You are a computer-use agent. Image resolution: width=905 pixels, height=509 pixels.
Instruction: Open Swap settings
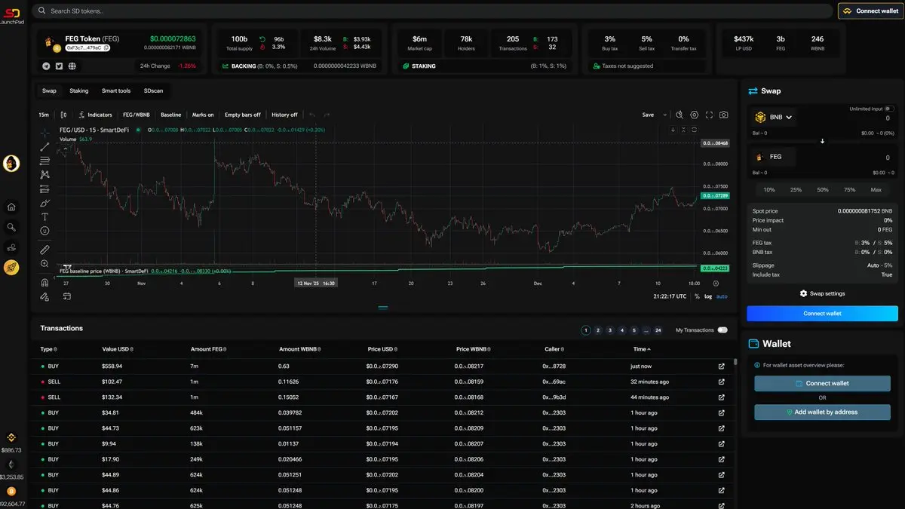pyautogui.click(x=822, y=293)
